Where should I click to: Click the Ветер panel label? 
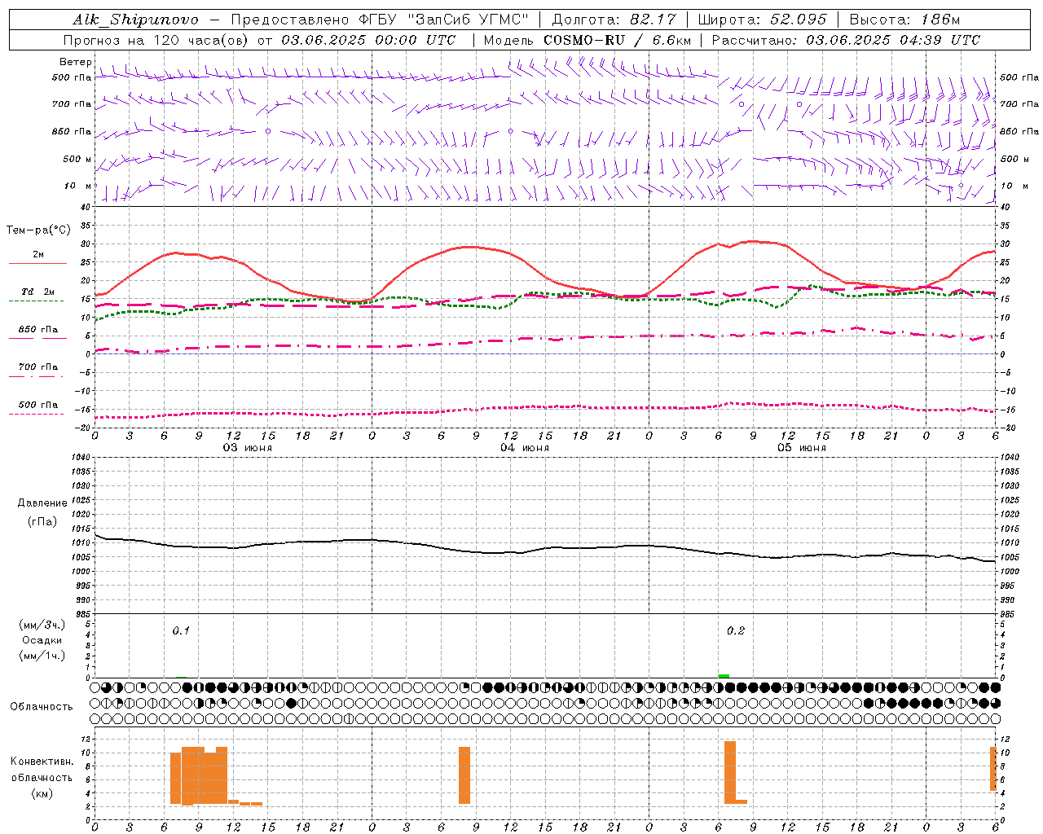pos(75,62)
